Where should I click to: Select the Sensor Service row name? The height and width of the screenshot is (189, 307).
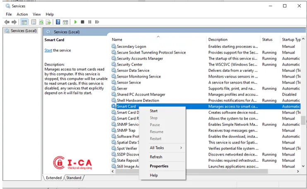[129, 83]
